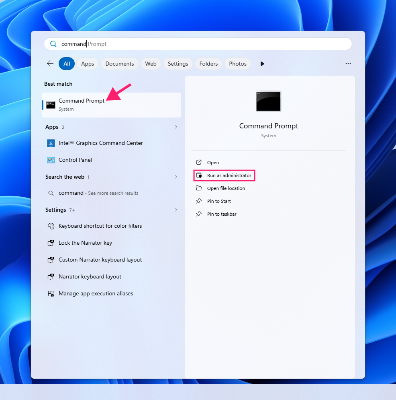Expand the Settings results section chevron
This screenshot has height=400, width=396.
coord(176,210)
